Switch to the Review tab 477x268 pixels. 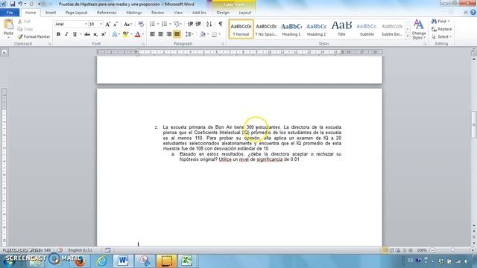coord(157,13)
